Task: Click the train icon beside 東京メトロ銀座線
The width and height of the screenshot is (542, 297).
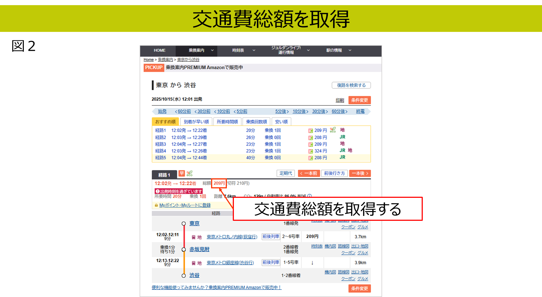Action: [x=193, y=263]
